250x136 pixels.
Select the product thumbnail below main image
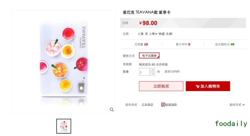click(64, 126)
